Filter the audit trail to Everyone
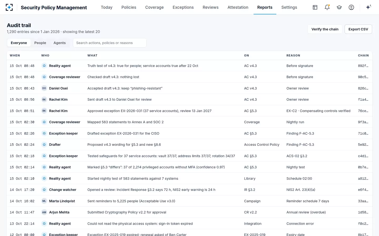 click(19, 43)
